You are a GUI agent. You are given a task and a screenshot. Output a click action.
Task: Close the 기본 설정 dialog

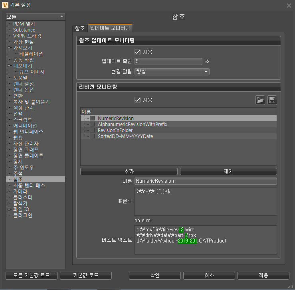point(289,6)
